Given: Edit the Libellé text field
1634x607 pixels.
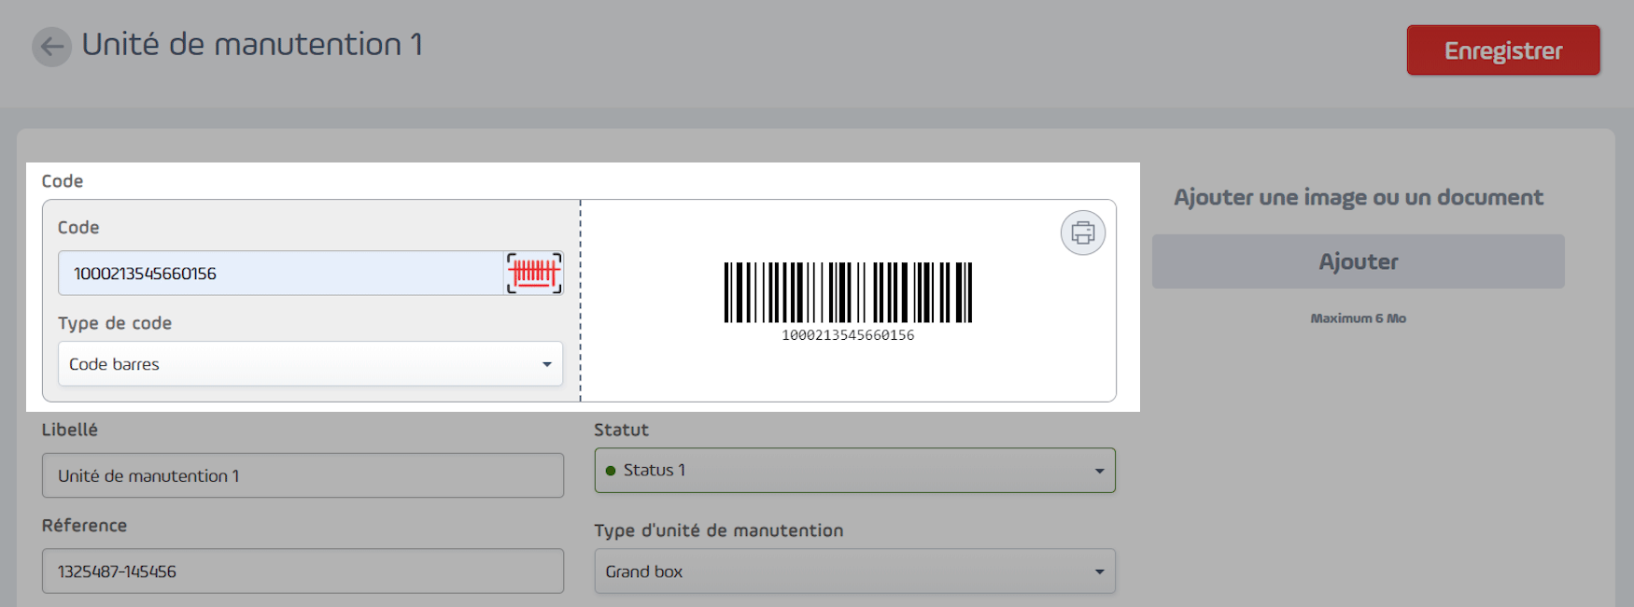Looking at the screenshot, I should [x=303, y=475].
